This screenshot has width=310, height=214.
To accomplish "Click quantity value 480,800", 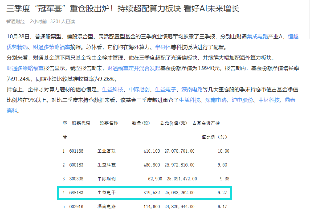I will point(152,165).
